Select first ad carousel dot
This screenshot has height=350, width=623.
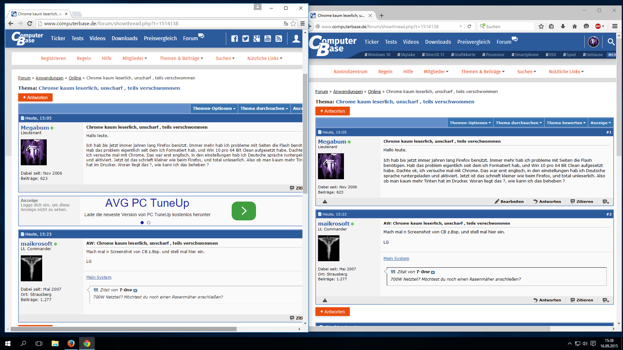point(142,223)
